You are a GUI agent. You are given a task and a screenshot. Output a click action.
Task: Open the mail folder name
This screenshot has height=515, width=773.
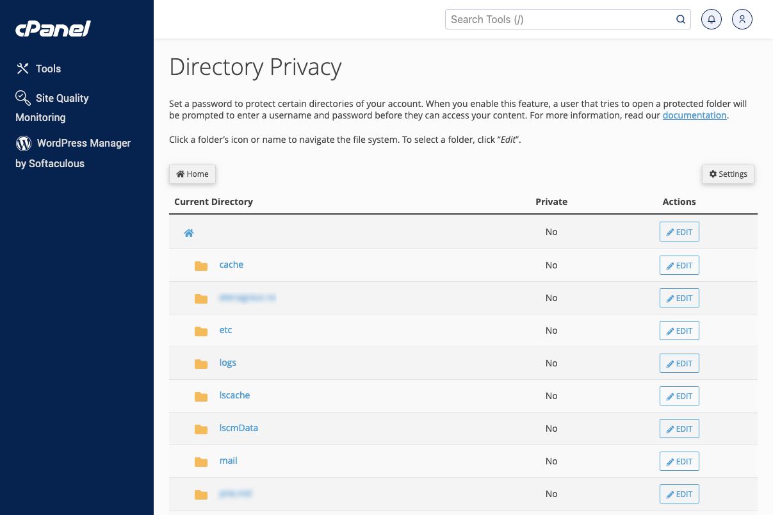(228, 461)
